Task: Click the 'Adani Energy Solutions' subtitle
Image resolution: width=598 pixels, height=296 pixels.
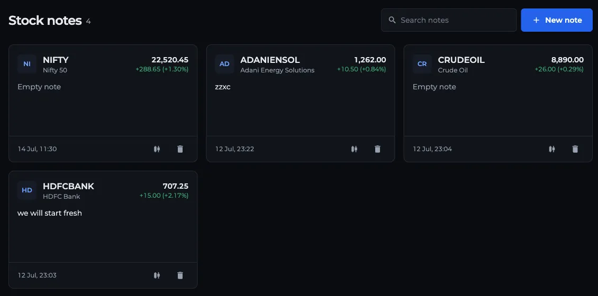Action: tap(278, 70)
